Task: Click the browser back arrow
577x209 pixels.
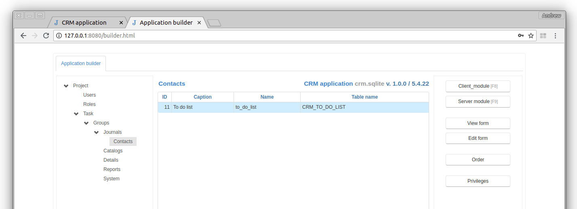Action: 23,36
